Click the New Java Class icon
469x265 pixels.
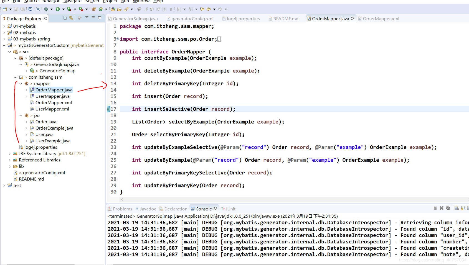coord(101,9)
